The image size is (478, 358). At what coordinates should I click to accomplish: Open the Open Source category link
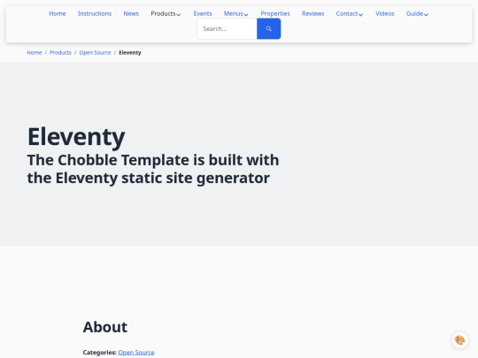[136, 352]
